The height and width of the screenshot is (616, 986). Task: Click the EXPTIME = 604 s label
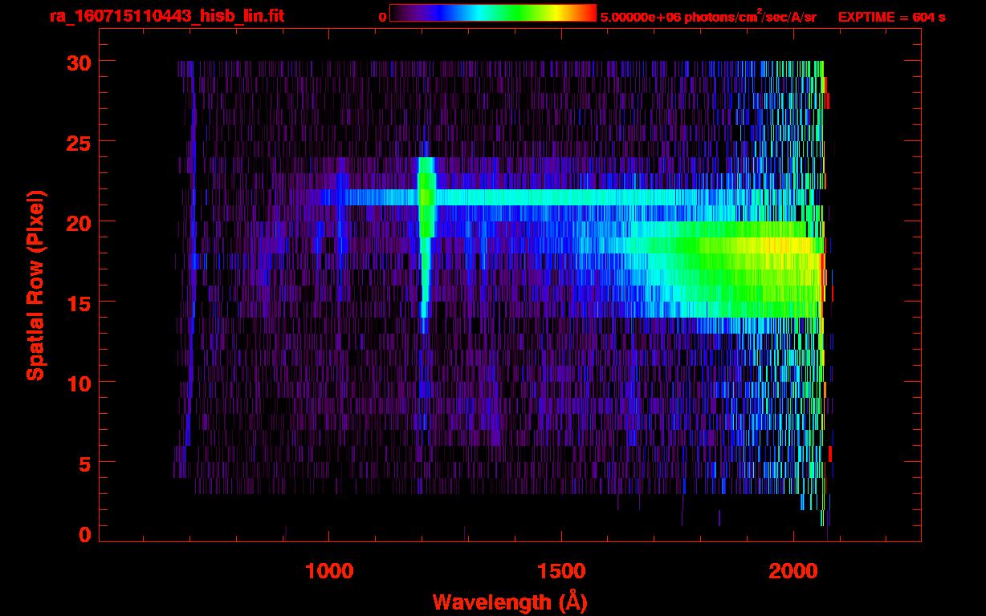pyautogui.click(x=891, y=17)
